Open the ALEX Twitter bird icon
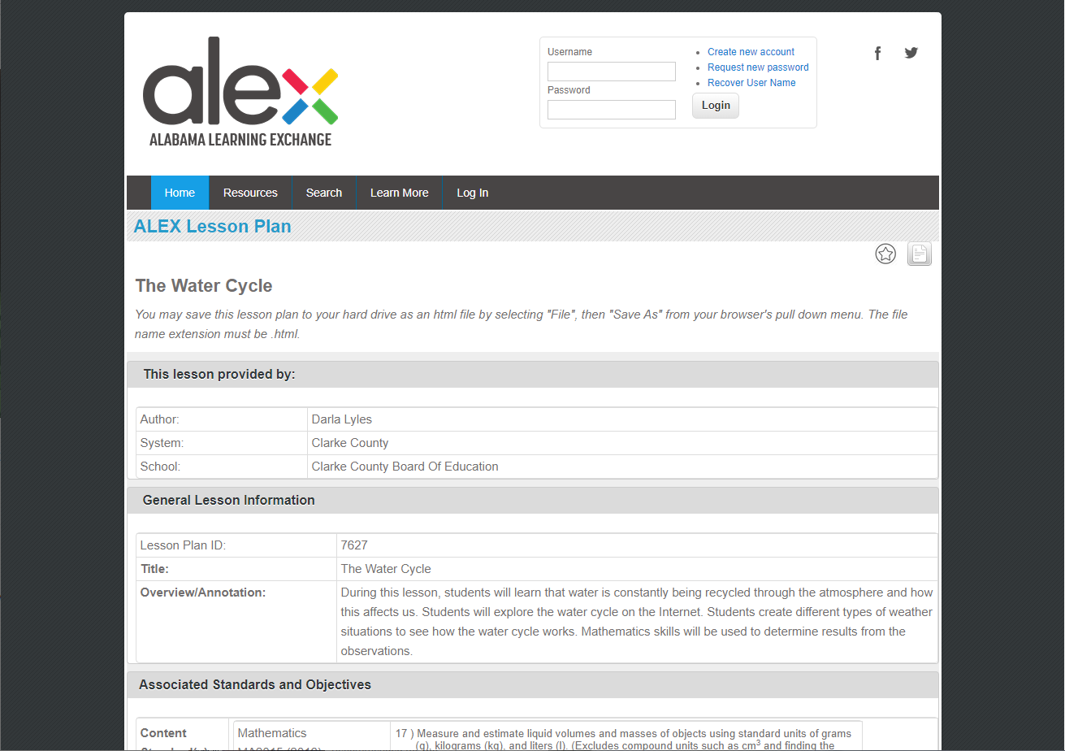This screenshot has height=751, width=1065. tap(911, 53)
